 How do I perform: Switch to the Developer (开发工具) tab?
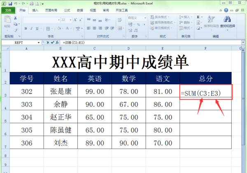[121, 10]
